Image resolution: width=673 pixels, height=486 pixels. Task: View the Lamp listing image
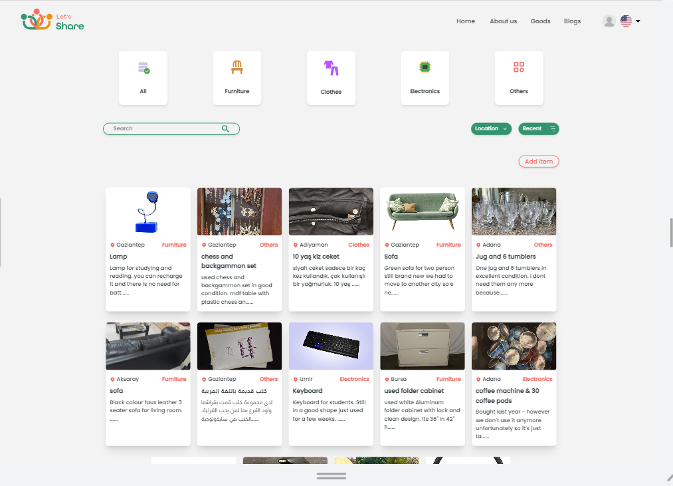147,211
